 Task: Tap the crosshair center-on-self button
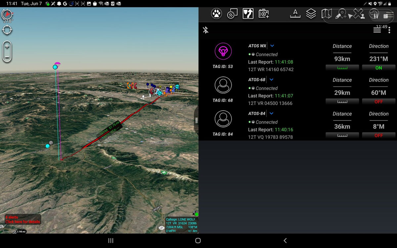[7, 30]
